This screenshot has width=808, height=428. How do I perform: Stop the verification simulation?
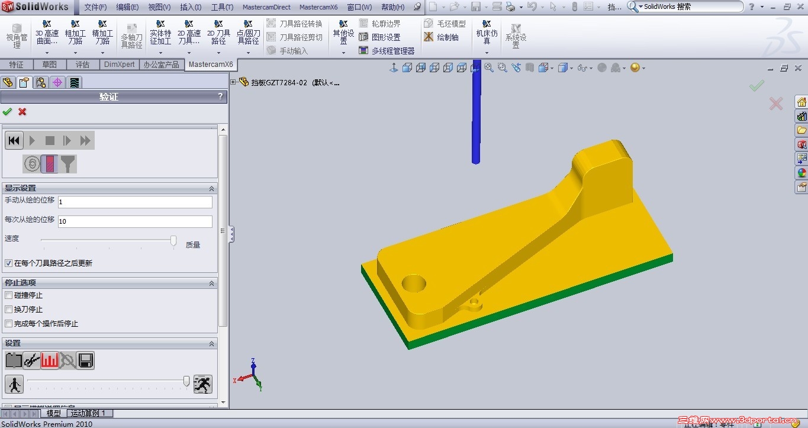tap(50, 140)
